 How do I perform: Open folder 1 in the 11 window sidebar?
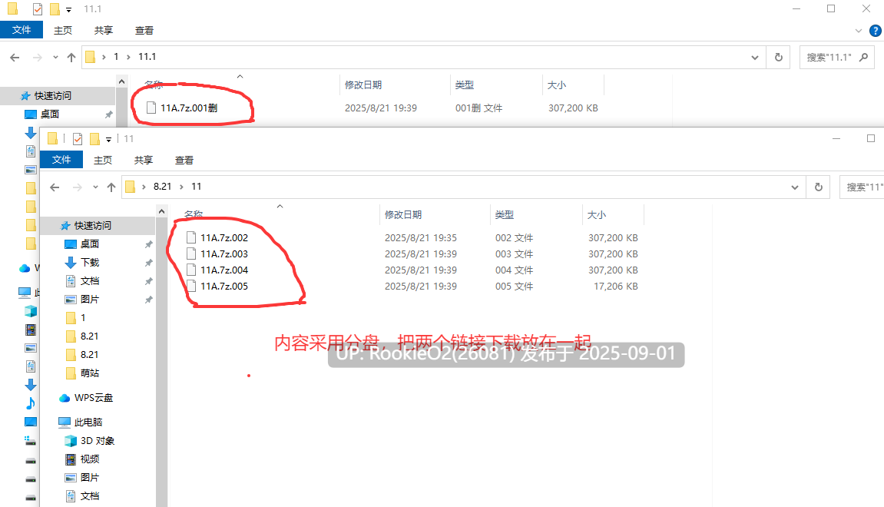pyautogui.click(x=83, y=318)
